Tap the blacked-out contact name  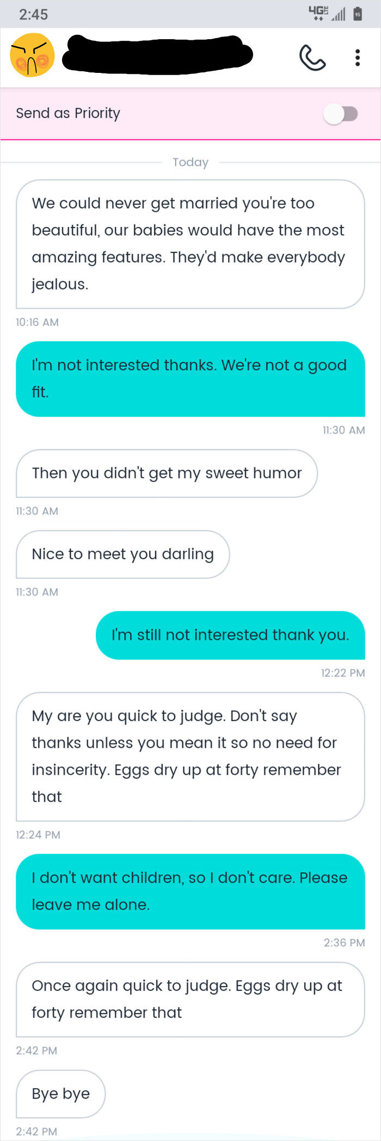(x=157, y=54)
